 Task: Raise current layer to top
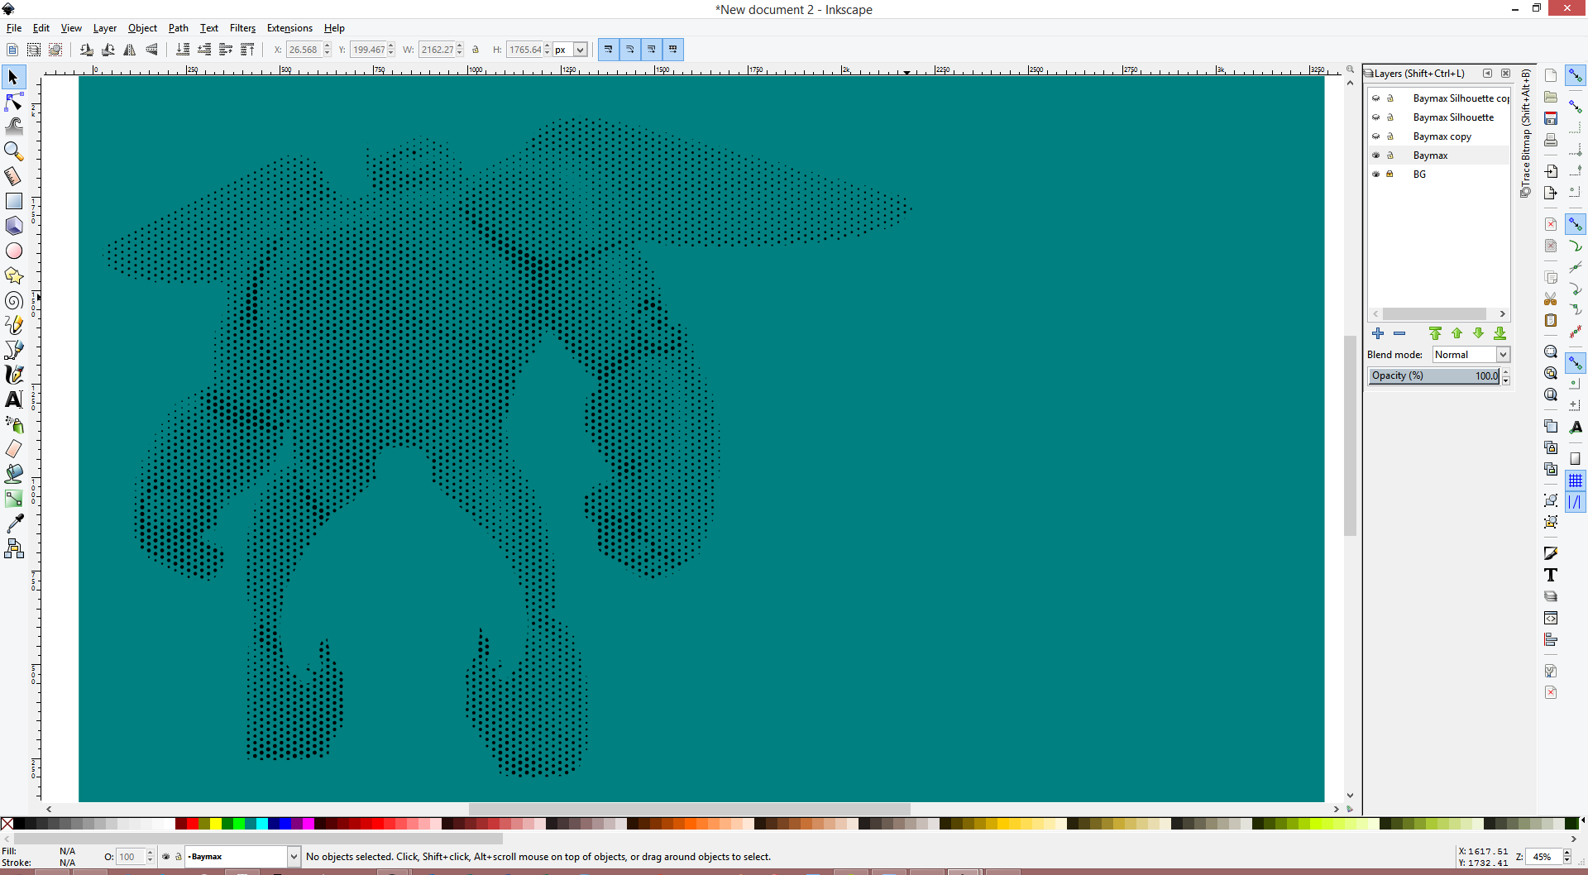click(x=1435, y=333)
